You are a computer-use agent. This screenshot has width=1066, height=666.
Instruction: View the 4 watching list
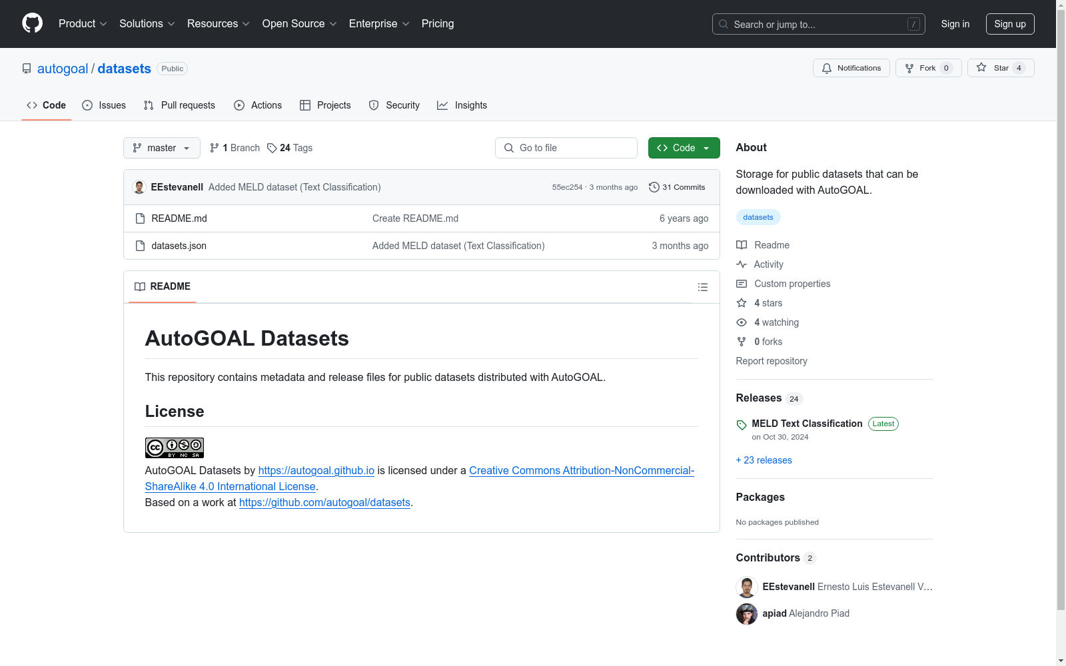click(768, 322)
